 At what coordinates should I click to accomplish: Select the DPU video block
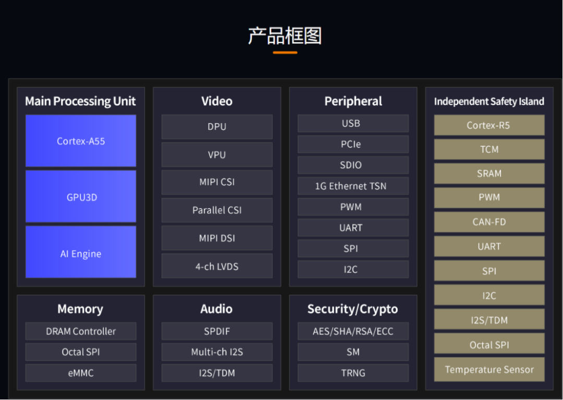pos(217,127)
